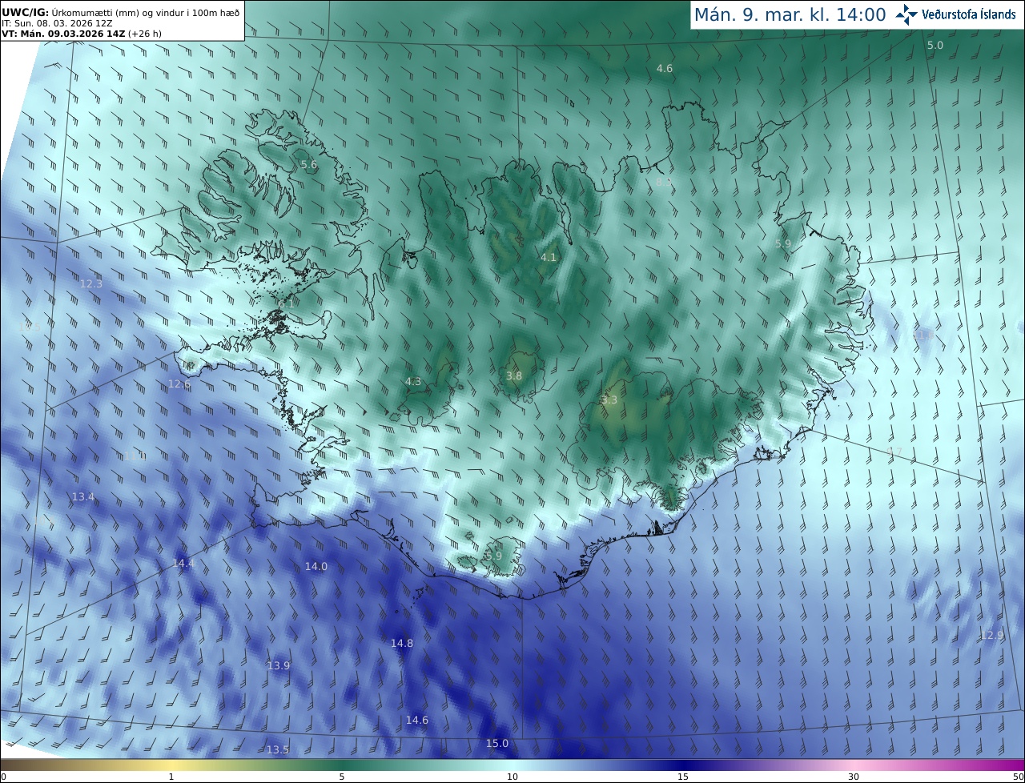Click the 12.3 value label on the map
The width and height of the screenshot is (1025, 783).
tap(91, 284)
